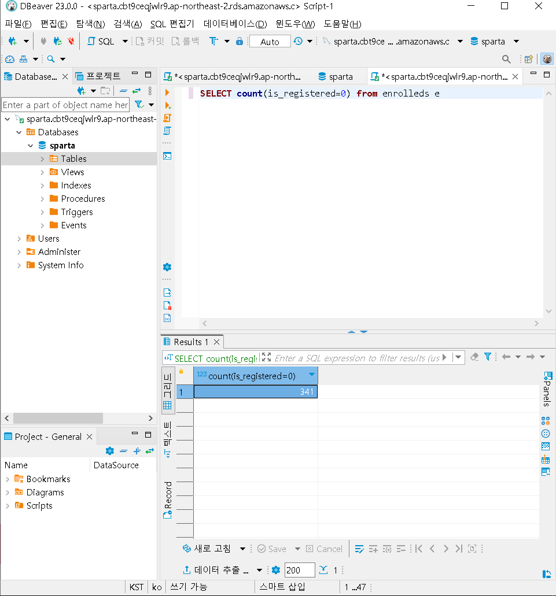Click the magnifier search icon in second toolbar

[50, 59]
